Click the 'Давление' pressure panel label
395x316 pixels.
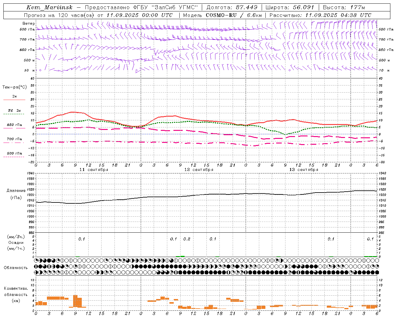(16, 191)
